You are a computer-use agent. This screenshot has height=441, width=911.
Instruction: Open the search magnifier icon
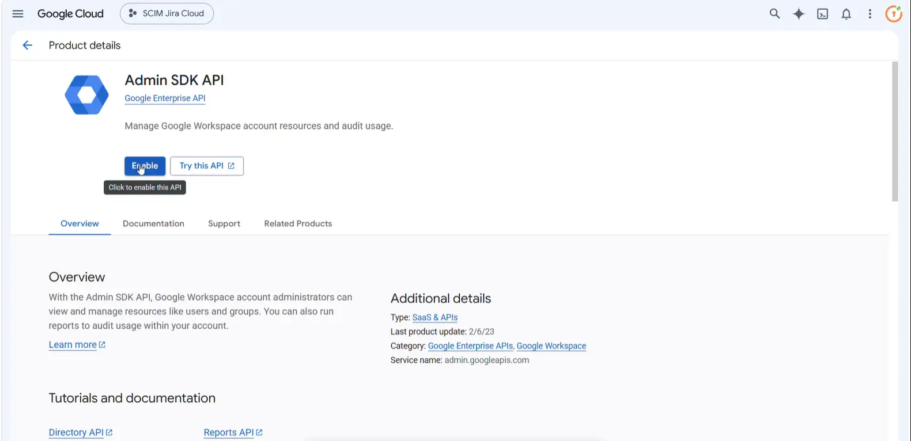pyautogui.click(x=774, y=14)
